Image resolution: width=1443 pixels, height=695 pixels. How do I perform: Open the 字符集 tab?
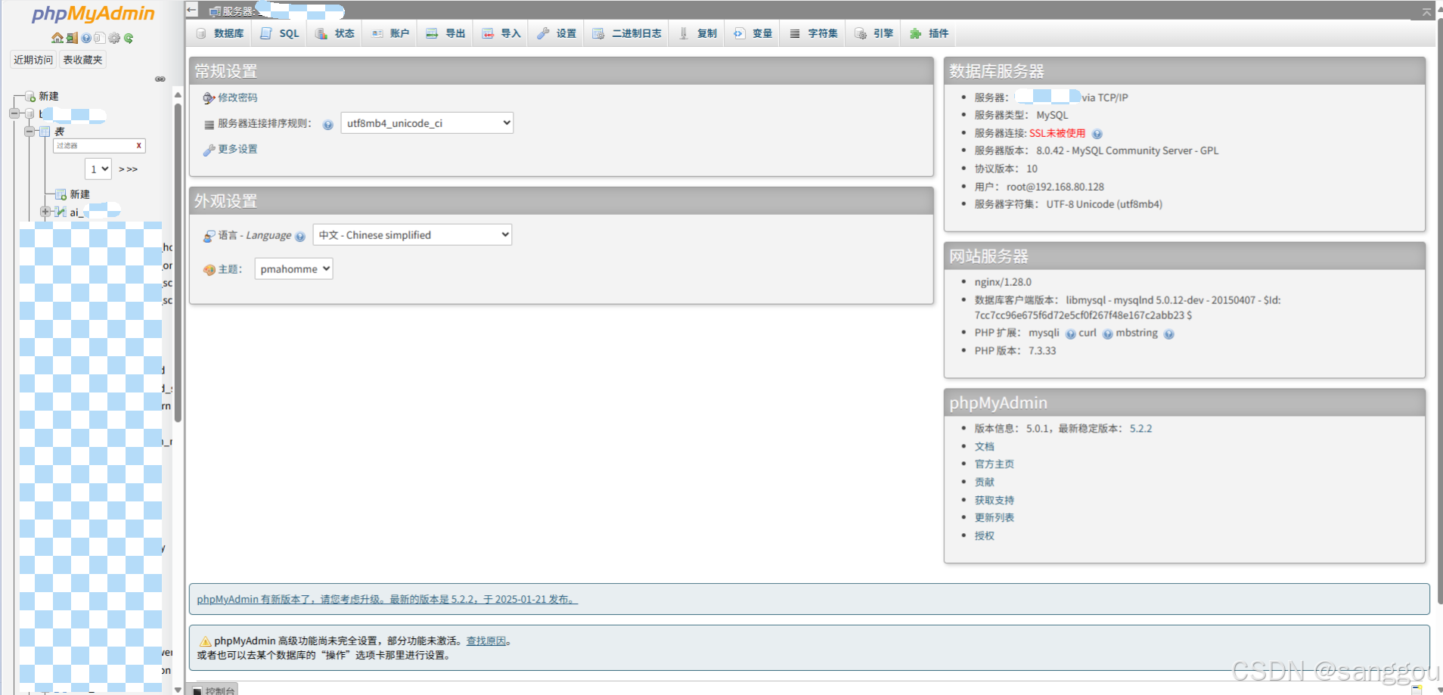pyautogui.click(x=814, y=33)
